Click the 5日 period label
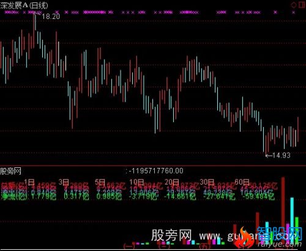 [x=100, y=182]
